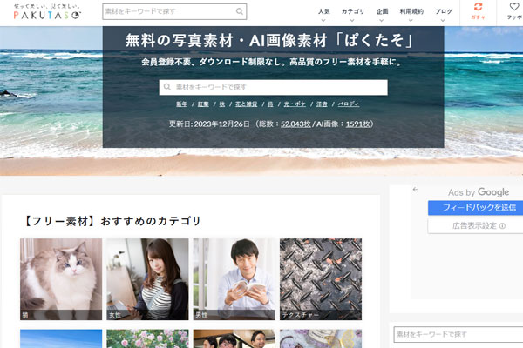Click the PAKUTASO logo to go home

tap(47, 12)
